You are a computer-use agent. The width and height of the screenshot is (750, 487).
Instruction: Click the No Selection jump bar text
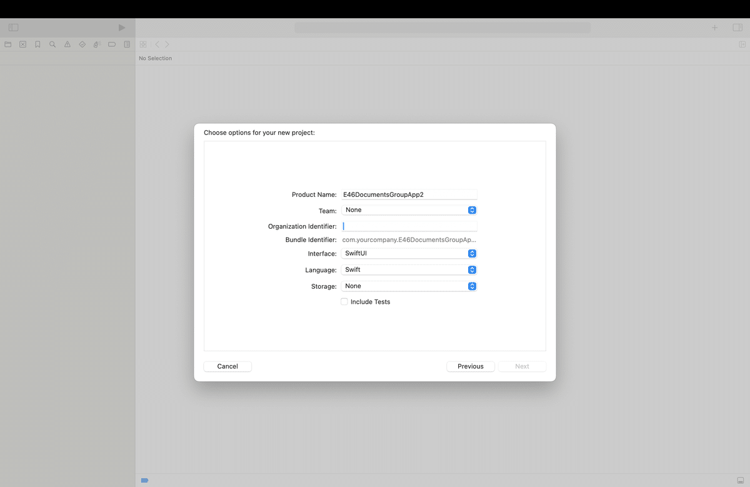pos(156,58)
